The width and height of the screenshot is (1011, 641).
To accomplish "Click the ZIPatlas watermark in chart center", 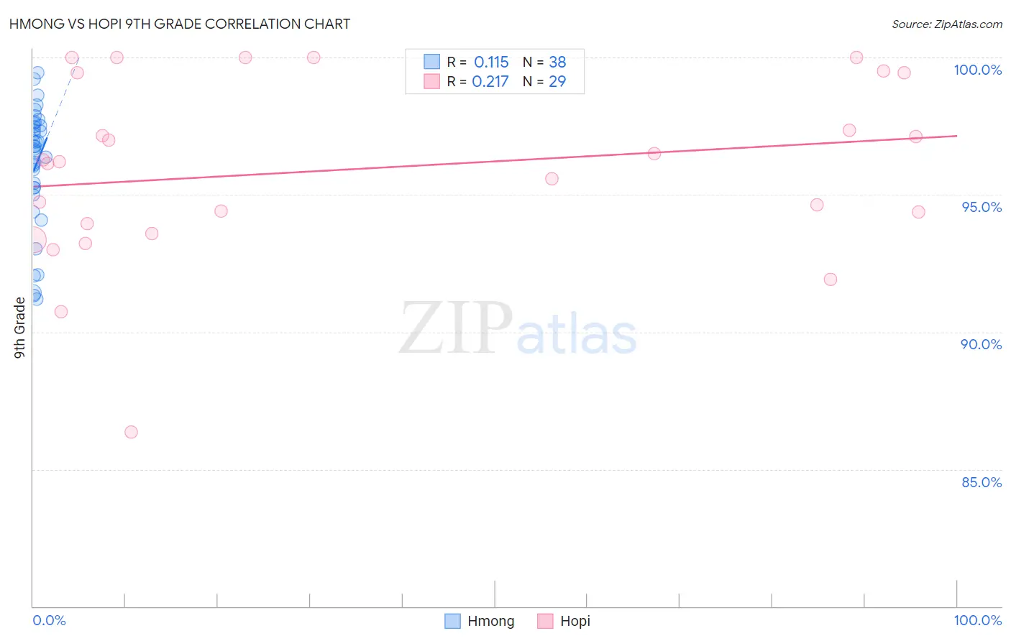I will 518,329.
